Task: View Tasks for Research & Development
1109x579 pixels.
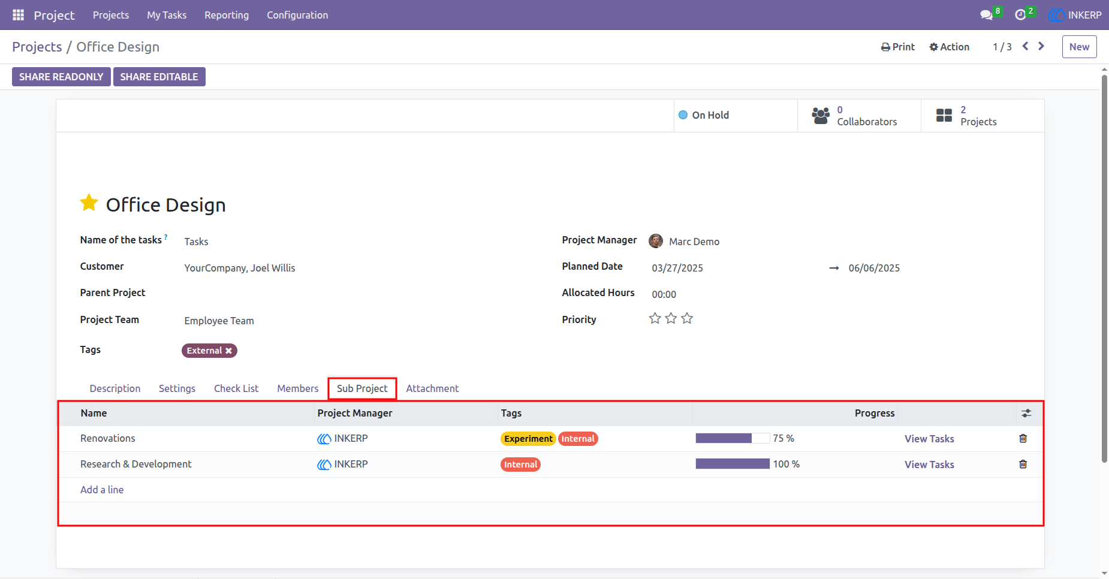Action: [929, 465]
